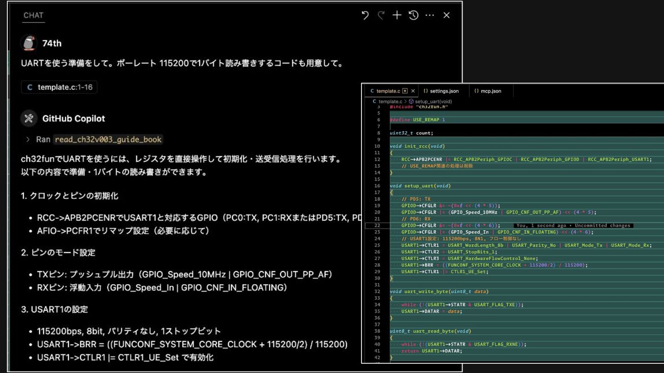Click the 'USART1->CTLR2 = USART_StopBits_1;' line
664x373 pixels.
pyautogui.click(x=449, y=252)
